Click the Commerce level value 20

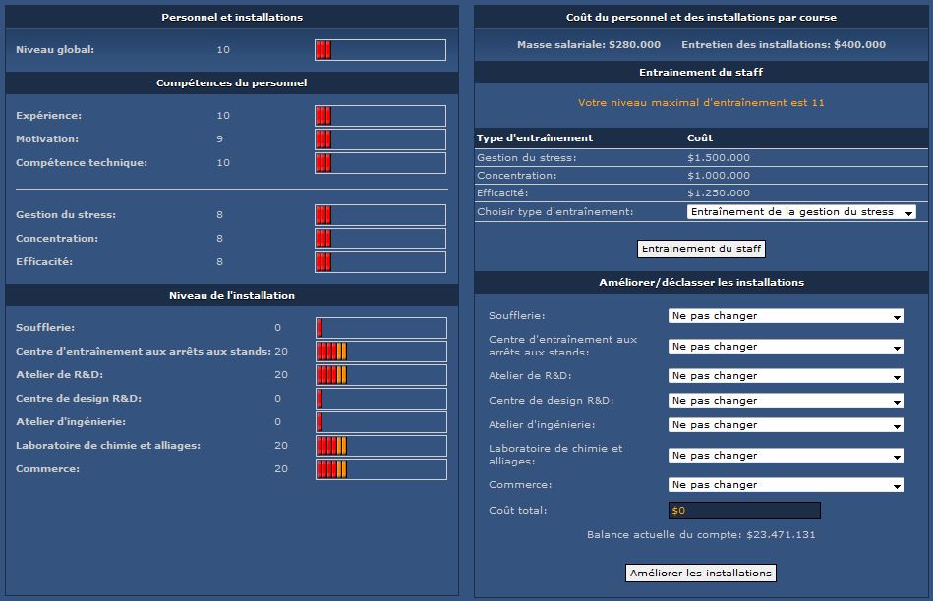point(281,469)
